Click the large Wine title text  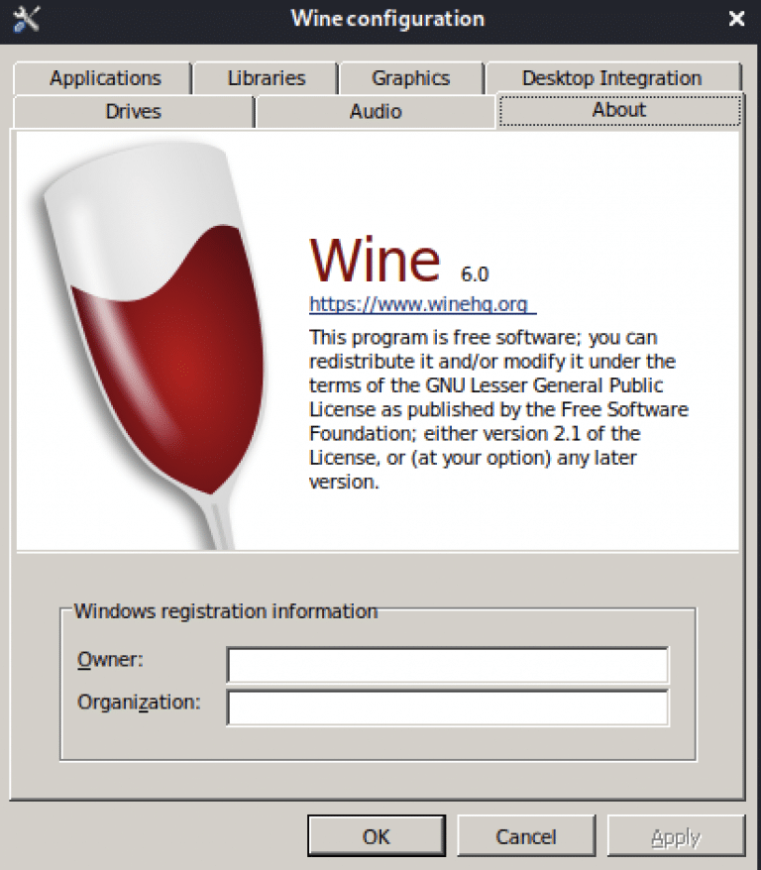(375, 259)
